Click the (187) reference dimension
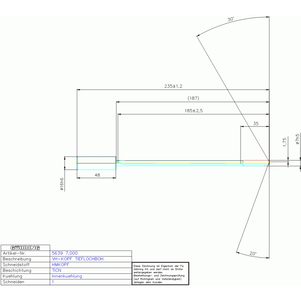Viewport: 301px width, 301px height. click(193, 98)
